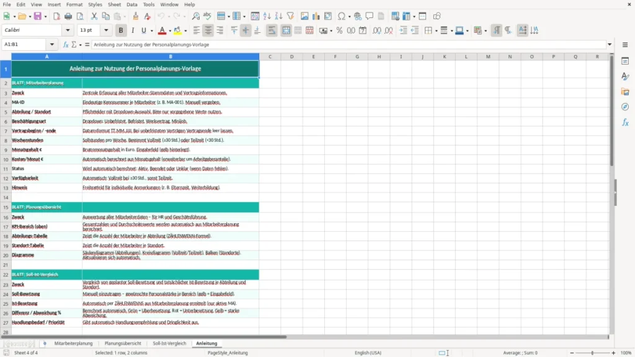
Task: Toggle Italic formatting
Action: 133,30
